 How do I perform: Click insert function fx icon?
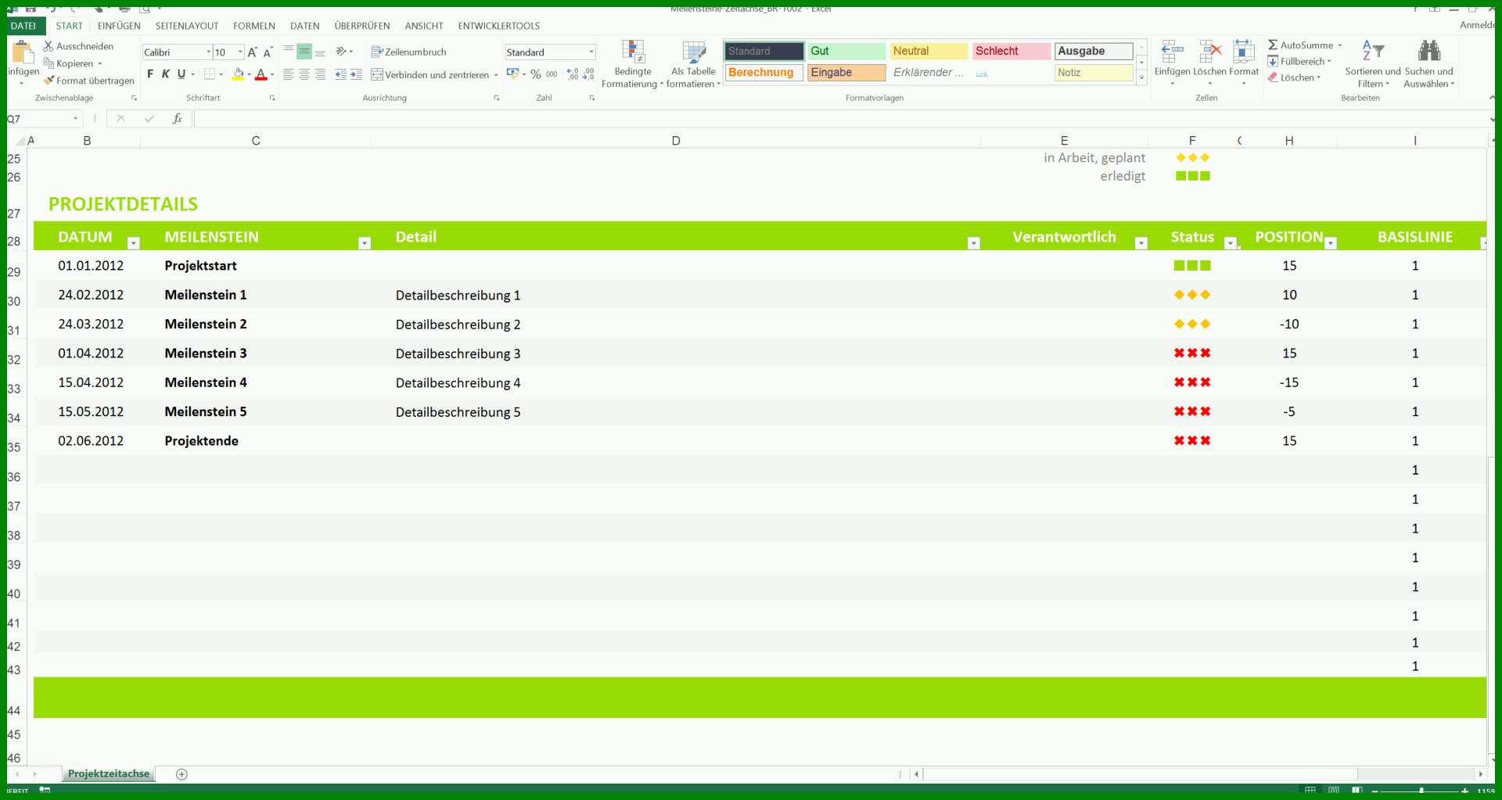coord(178,118)
